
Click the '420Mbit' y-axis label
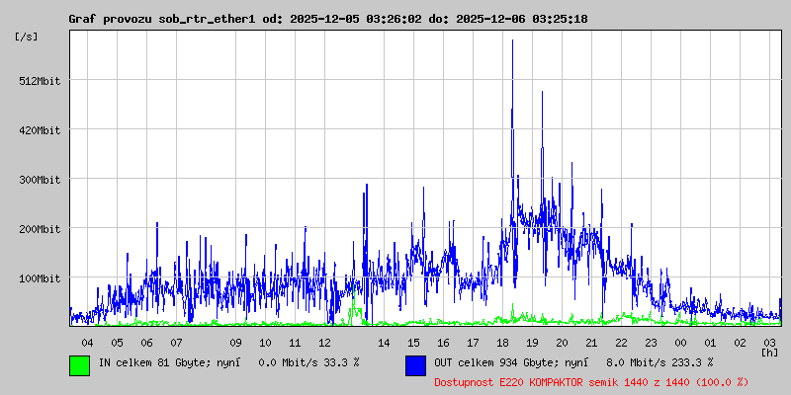42,130
